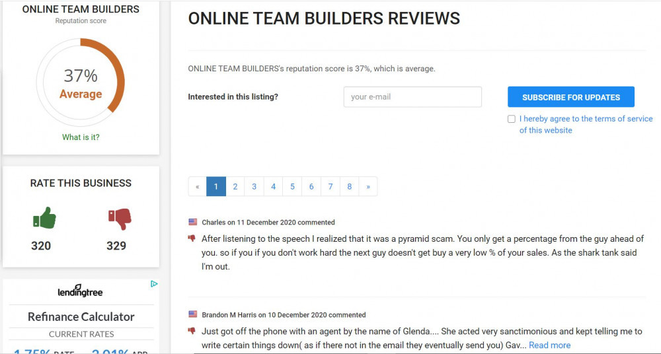Viewport: 661px width, 354px height.
Task: Click the US flag next to Charles
Action: coord(192,222)
